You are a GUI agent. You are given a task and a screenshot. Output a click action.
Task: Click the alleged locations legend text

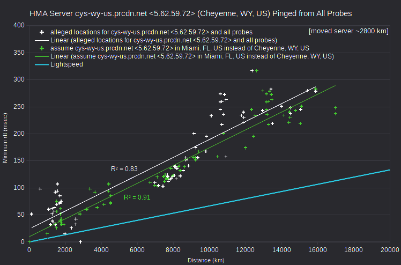[151, 32]
